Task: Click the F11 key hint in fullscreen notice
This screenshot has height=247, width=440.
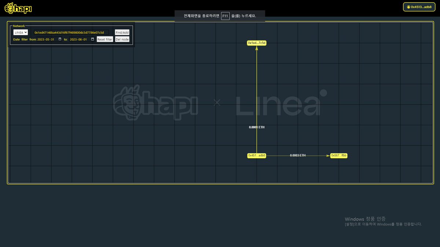Action: click(x=225, y=16)
